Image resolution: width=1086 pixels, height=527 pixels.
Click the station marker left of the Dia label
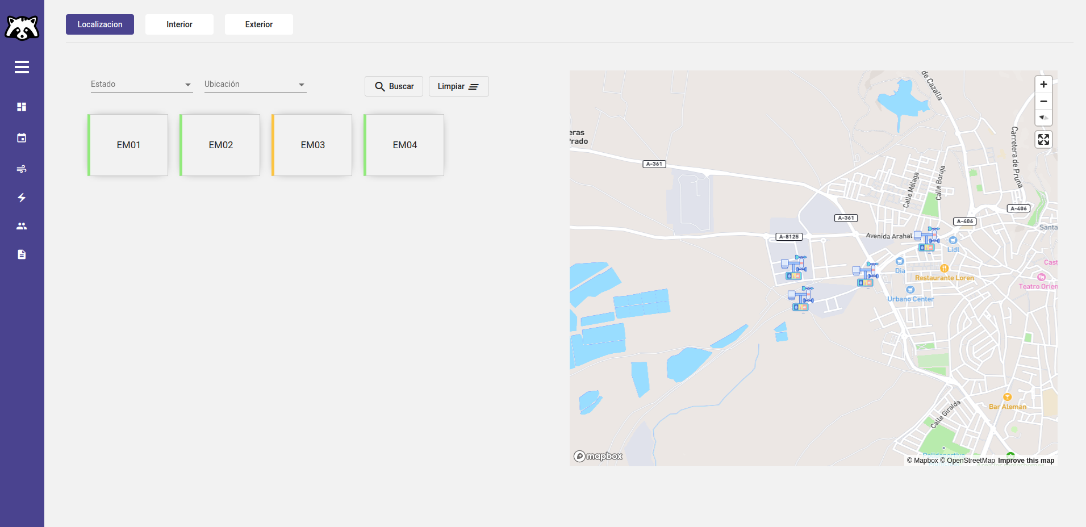point(866,274)
